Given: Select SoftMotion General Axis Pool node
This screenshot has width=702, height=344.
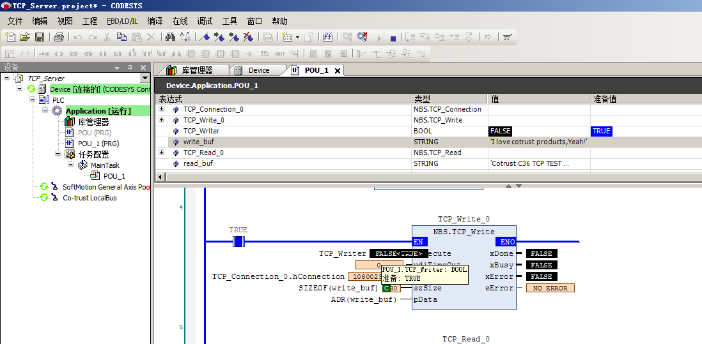Looking at the screenshot, I should [x=106, y=187].
